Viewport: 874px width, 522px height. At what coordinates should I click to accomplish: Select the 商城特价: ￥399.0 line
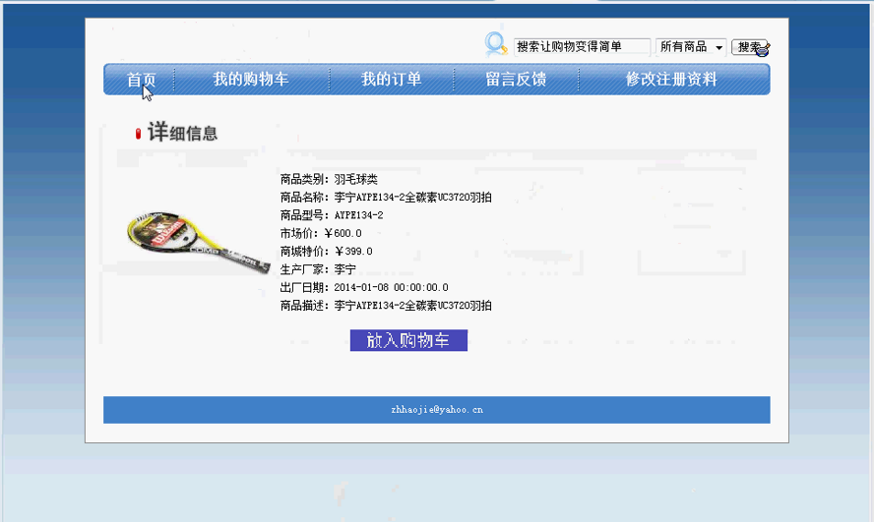[x=327, y=251]
